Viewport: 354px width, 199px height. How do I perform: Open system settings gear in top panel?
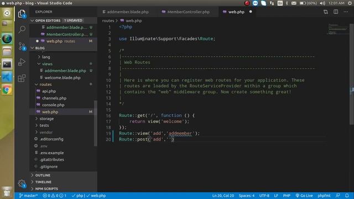[350, 3]
